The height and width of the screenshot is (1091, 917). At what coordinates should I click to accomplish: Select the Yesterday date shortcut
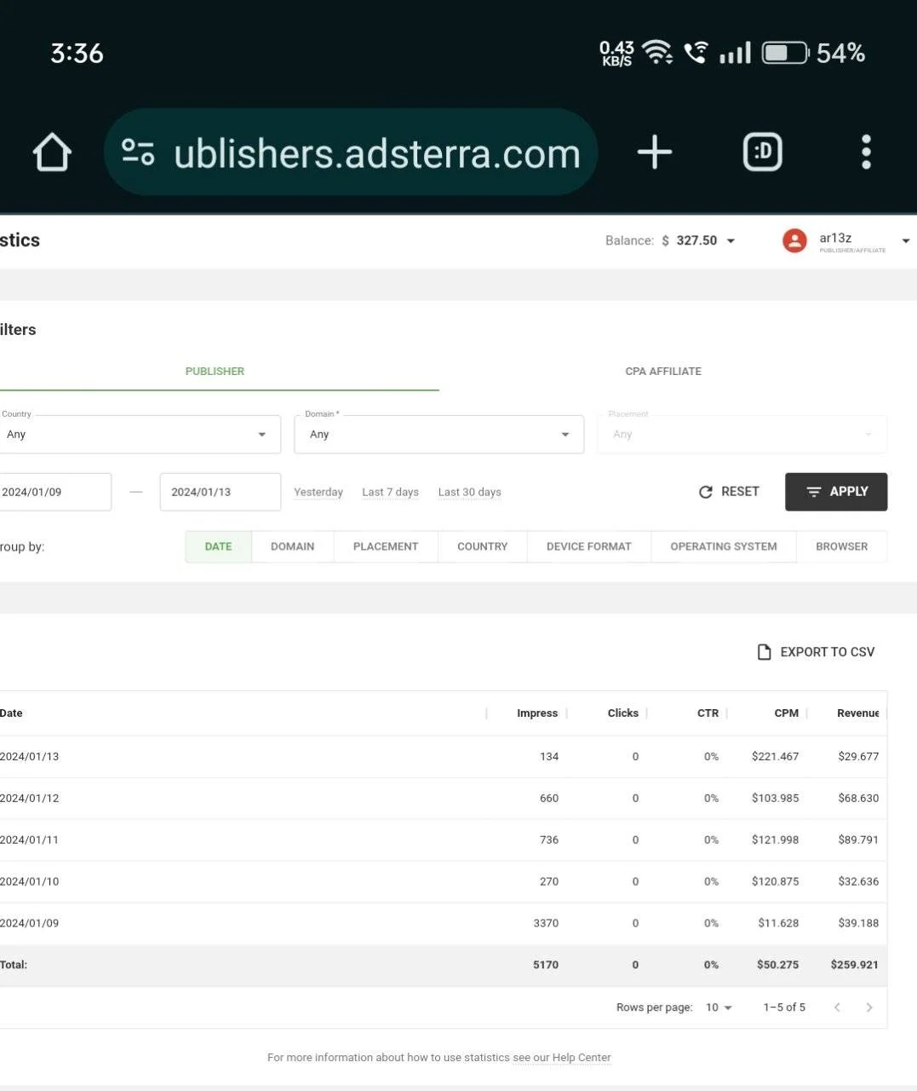click(x=318, y=492)
